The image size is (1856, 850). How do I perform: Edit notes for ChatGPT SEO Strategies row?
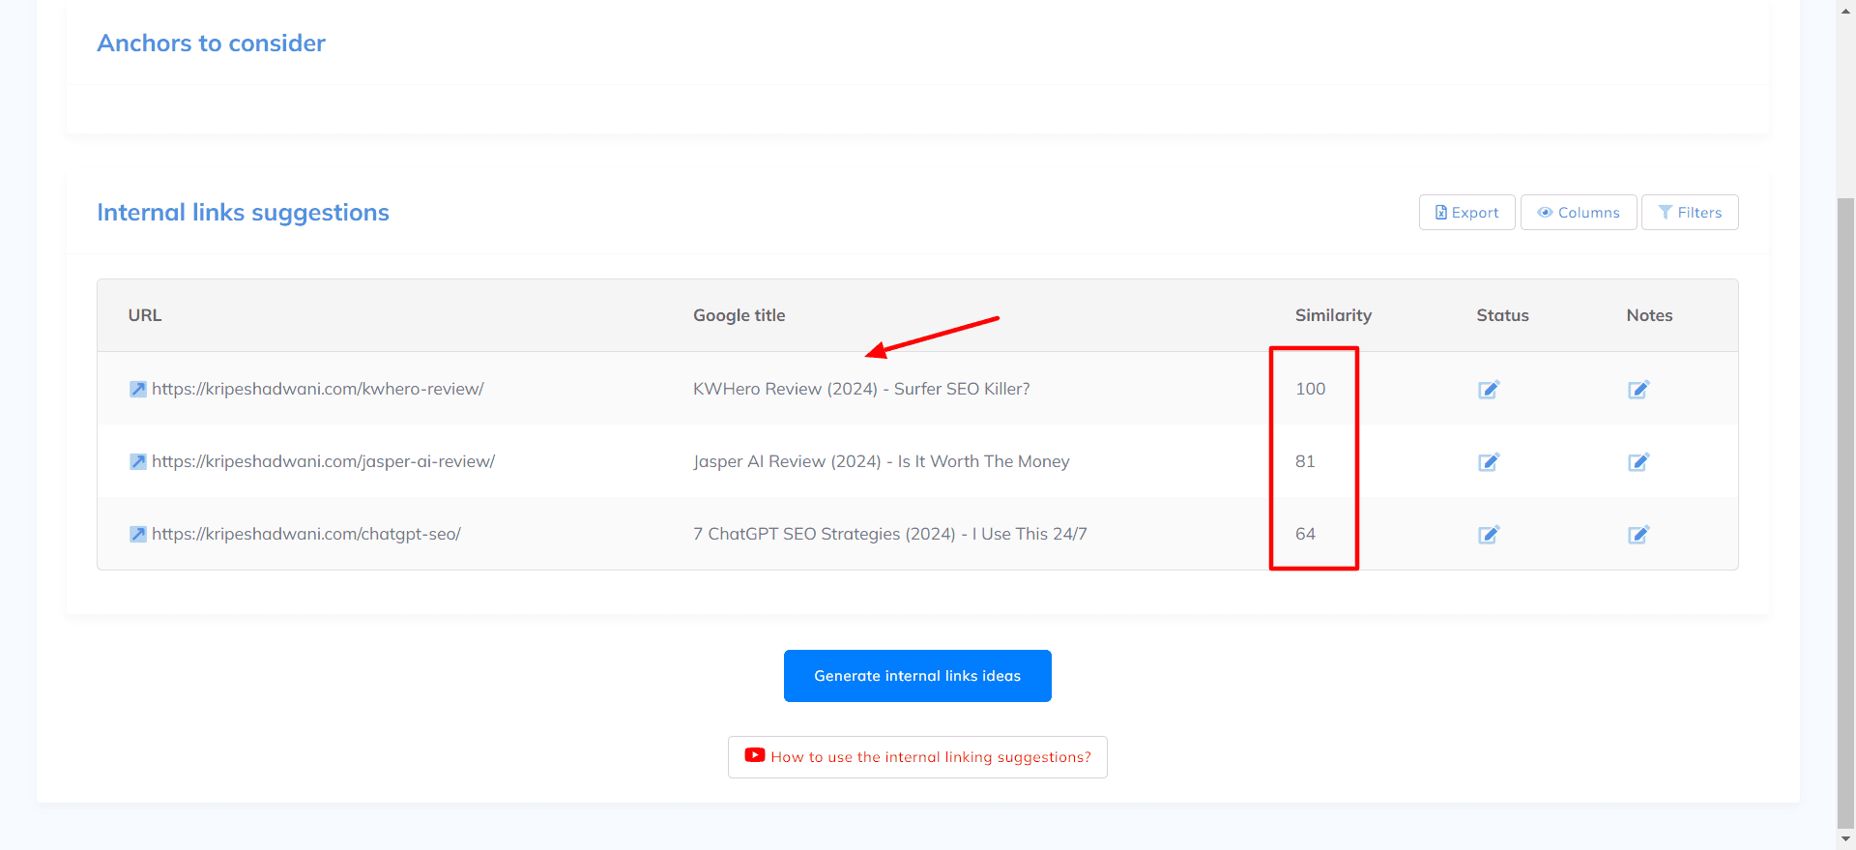(1638, 535)
